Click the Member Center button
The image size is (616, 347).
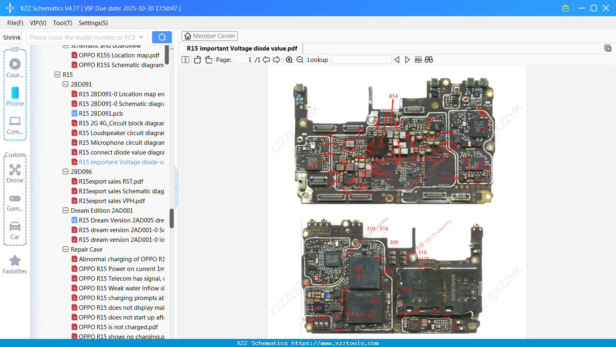[x=210, y=36]
